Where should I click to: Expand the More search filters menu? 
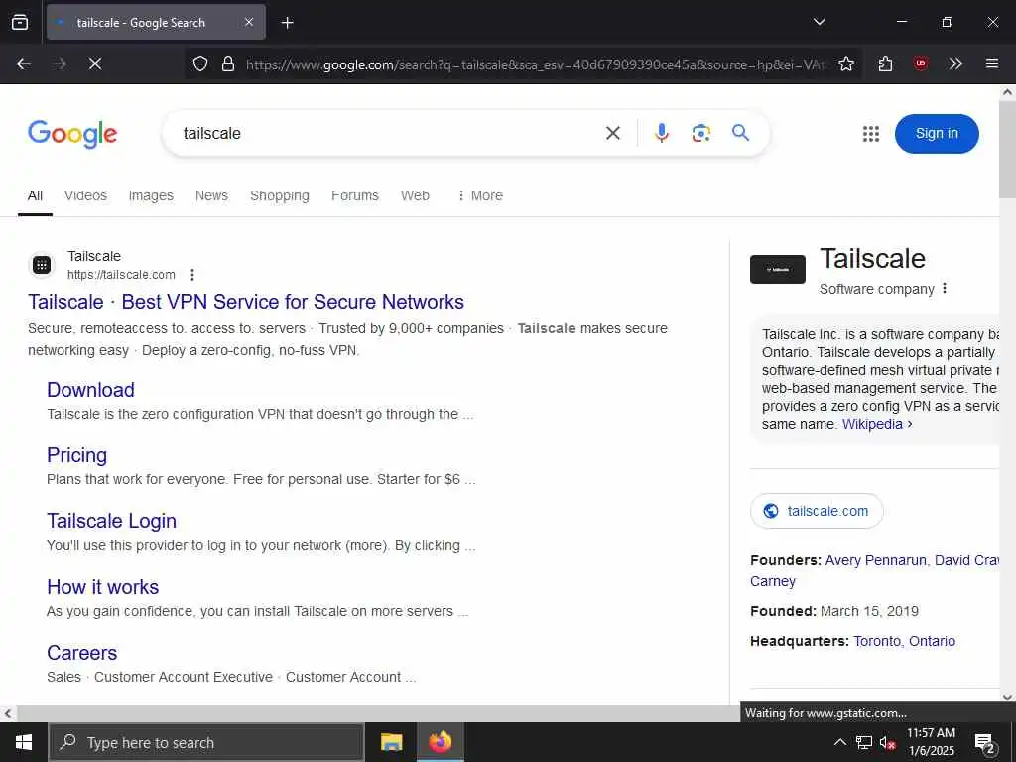tap(480, 195)
